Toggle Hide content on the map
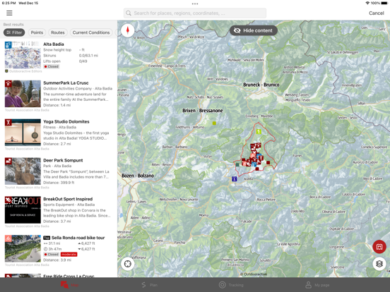 click(253, 30)
